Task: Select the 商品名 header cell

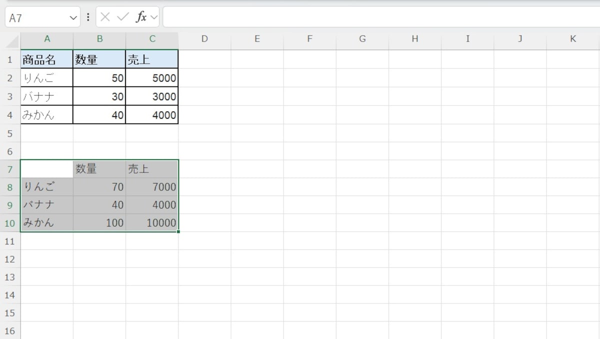Action: 46,59
